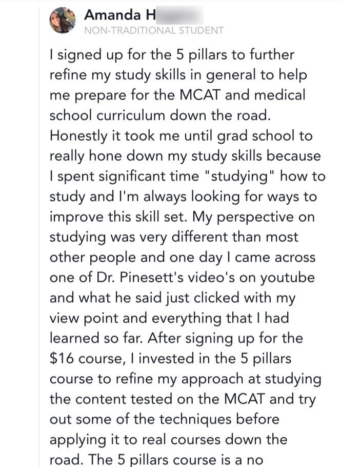
Task: Click the word youtube in the review
Action: coord(288,278)
